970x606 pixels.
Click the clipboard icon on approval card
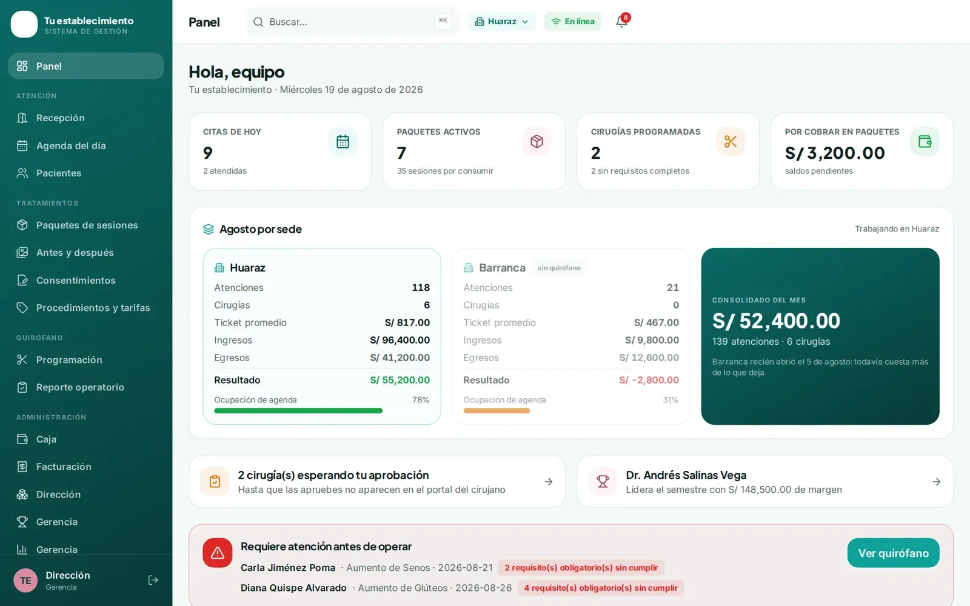pyautogui.click(x=215, y=482)
